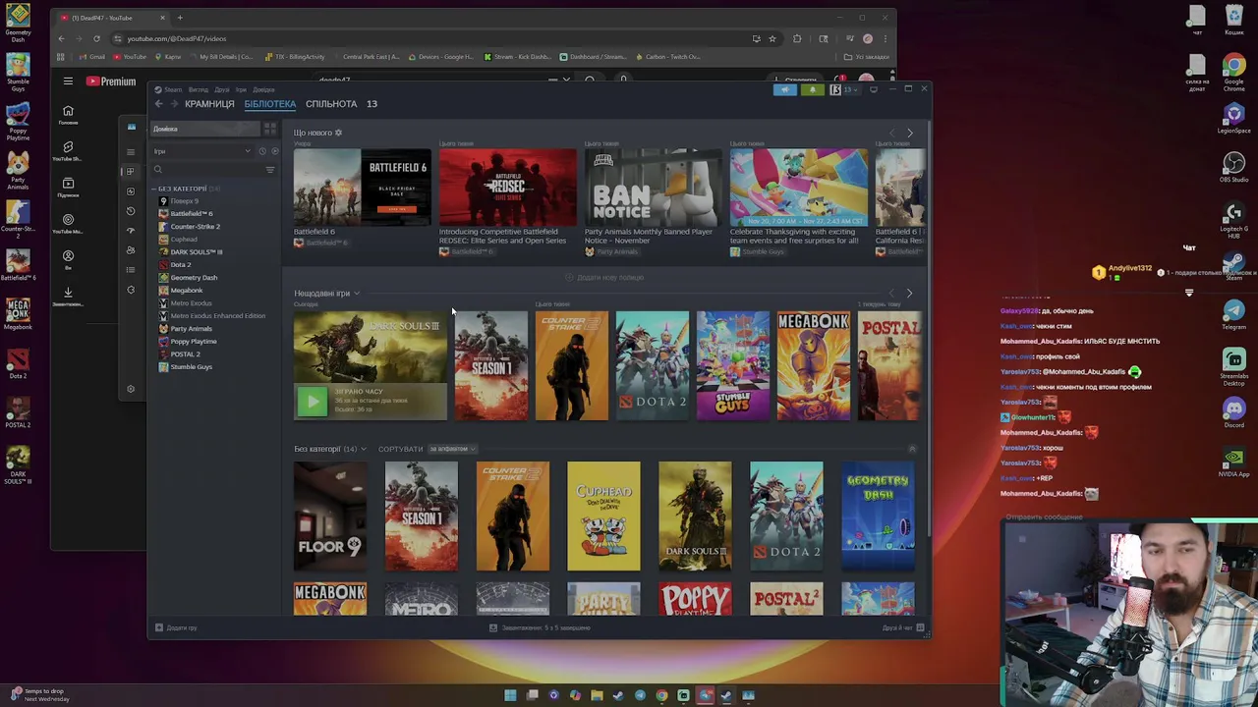
Task: Click the library search field
Action: click(206, 170)
